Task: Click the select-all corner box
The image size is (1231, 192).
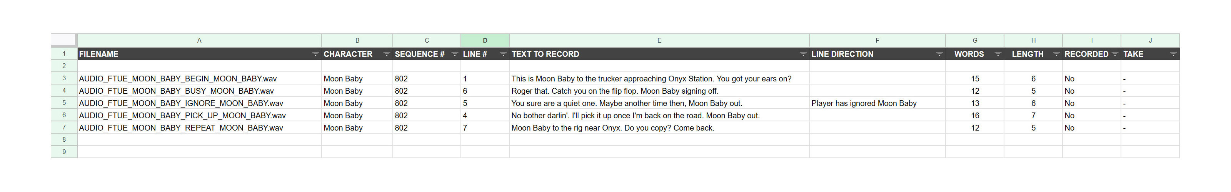Action: pyautogui.click(x=63, y=40)
